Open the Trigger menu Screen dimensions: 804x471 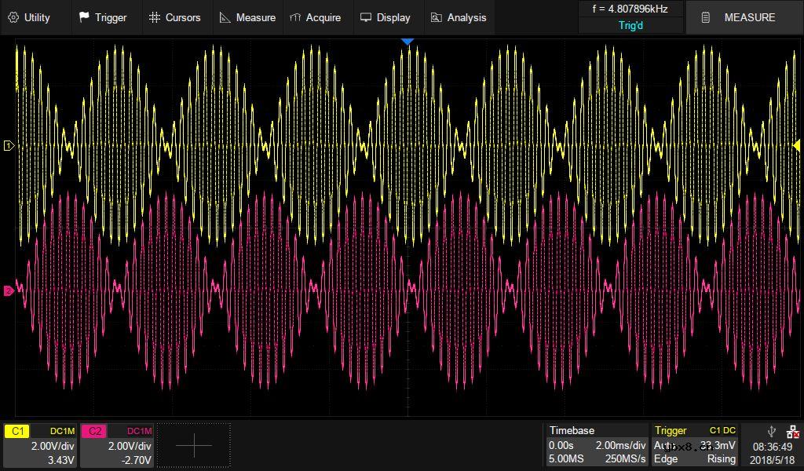coord(103,17)
